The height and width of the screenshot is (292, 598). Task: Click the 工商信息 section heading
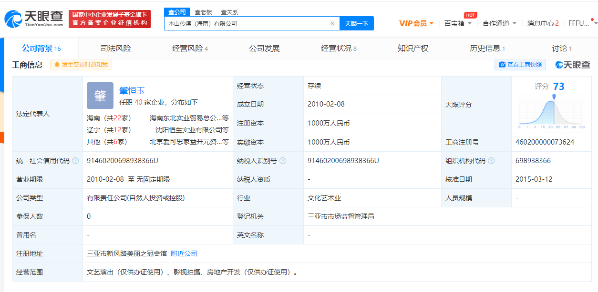pos(27,65)
